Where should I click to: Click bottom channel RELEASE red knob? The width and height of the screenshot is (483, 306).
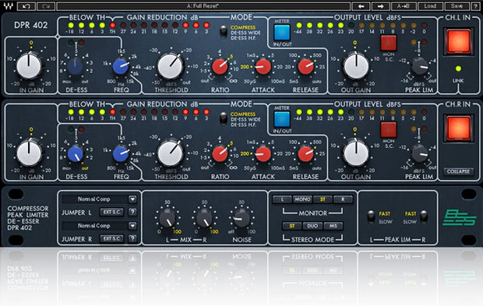coord(305,153)
